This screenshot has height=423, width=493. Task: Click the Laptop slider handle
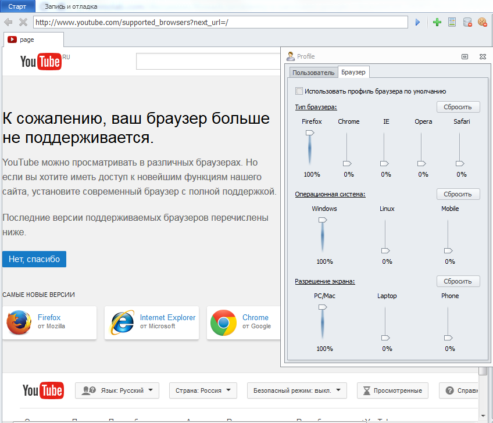(385, 338)
